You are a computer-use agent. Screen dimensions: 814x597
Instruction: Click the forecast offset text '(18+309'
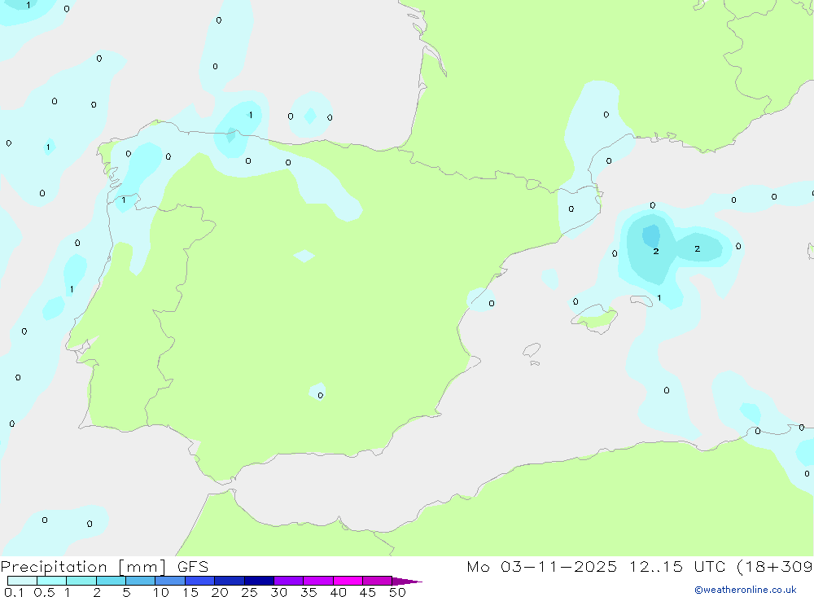click(775, 567)
